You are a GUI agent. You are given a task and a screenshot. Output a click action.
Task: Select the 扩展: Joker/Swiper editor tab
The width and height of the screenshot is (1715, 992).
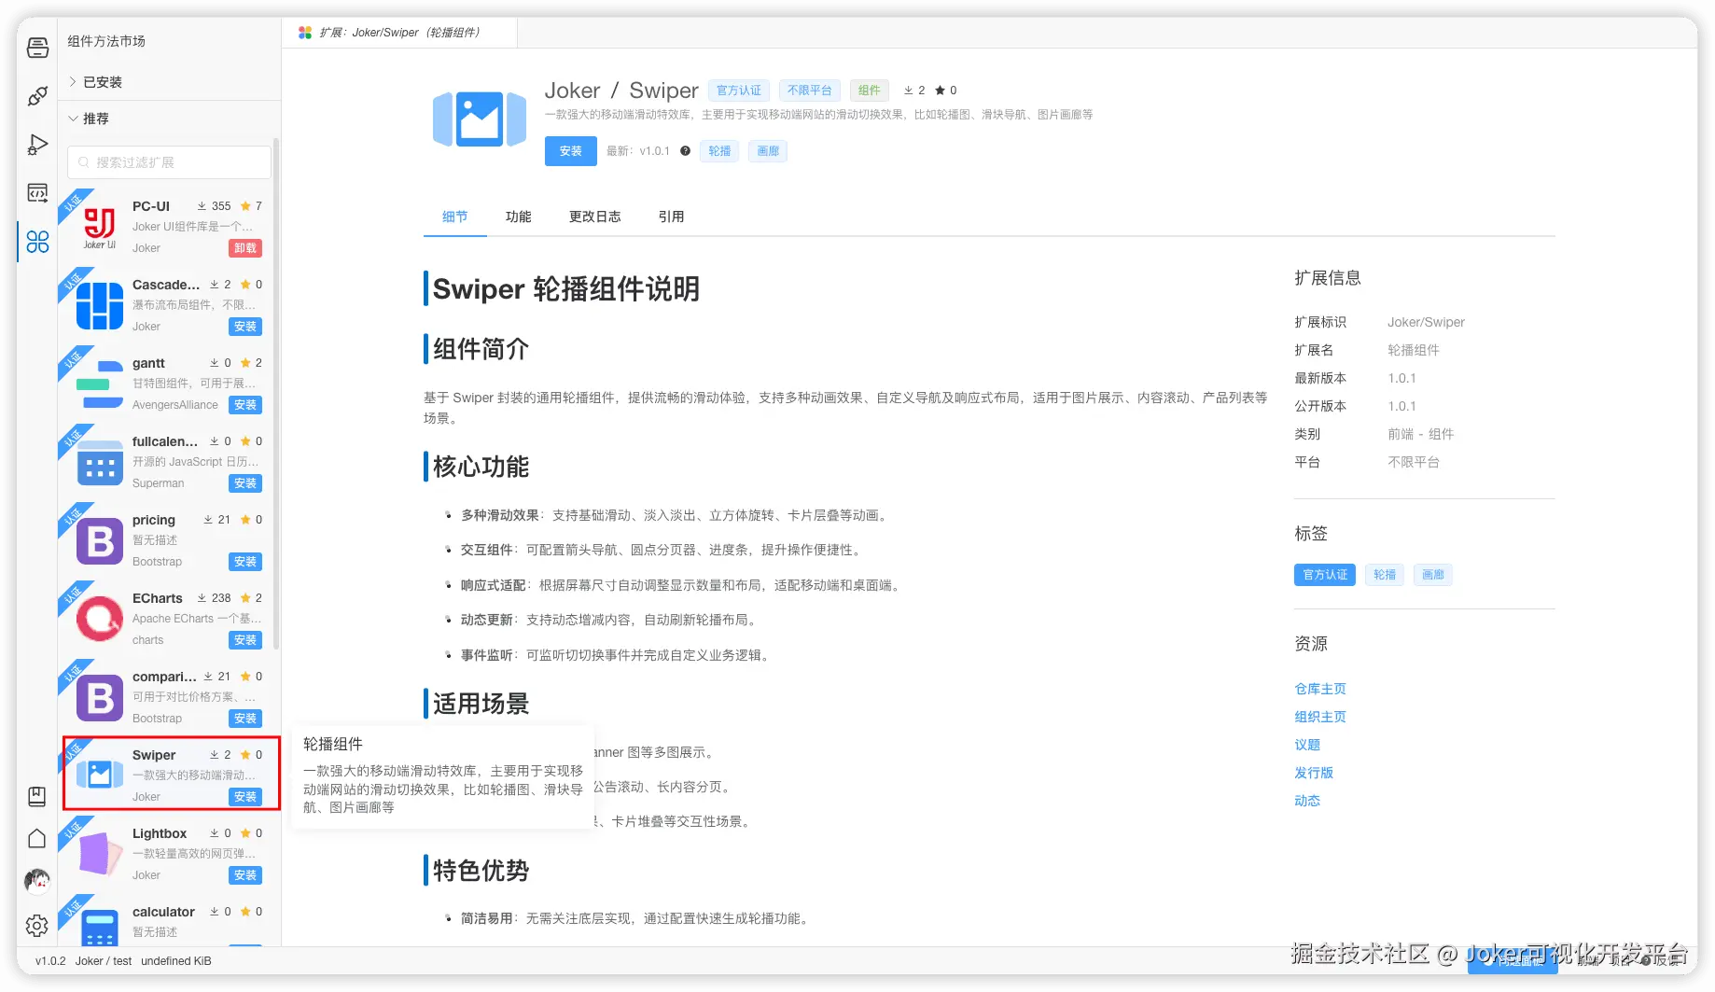coord(400,33)
